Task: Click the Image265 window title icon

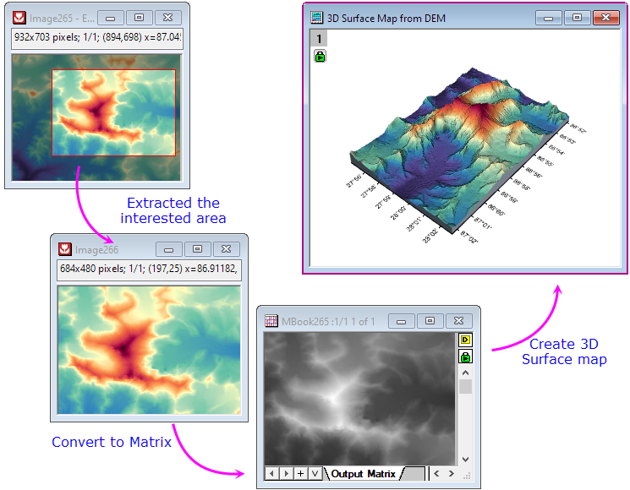Action: 18,17
